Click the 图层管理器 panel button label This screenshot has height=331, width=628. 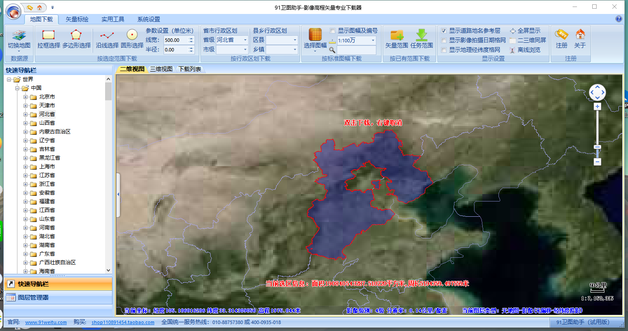click(x=33, y=297)
